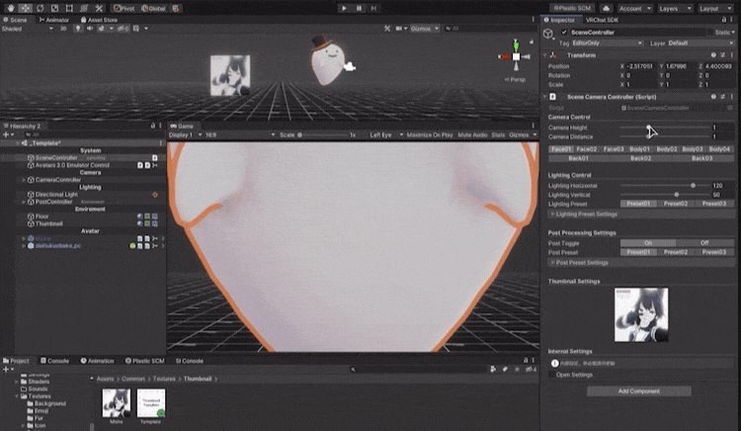This screenshot has width=741, height=431.
Task: Expand the CameraController hierarchy item
Action: (x=24, y=180)
